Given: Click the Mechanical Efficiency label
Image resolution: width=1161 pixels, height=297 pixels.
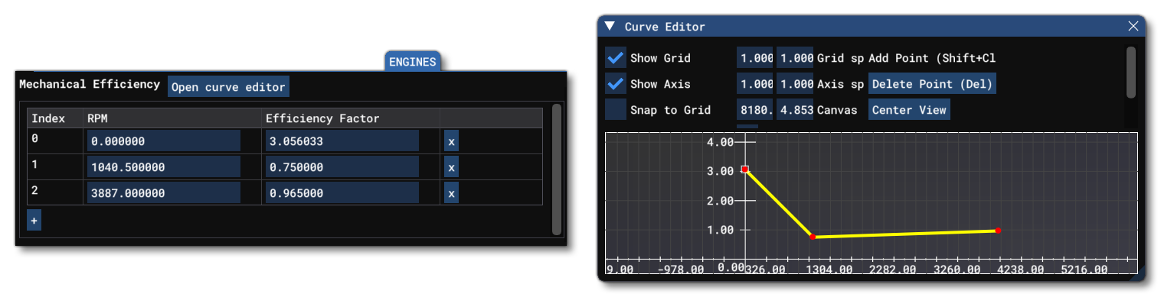Looking at the screenshot, I should [90, 84].
